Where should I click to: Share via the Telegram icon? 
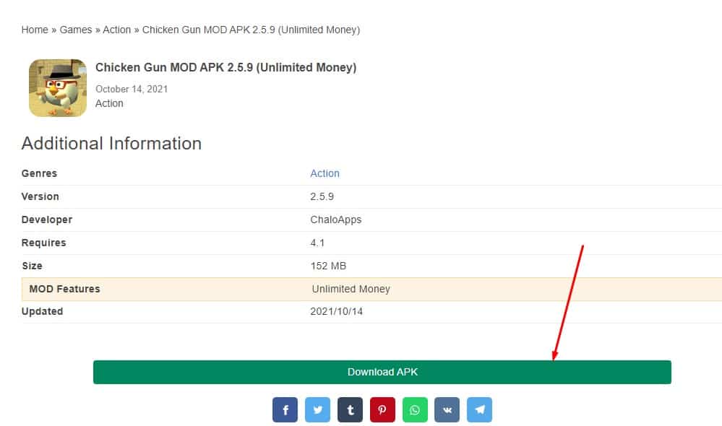(479, 410)
